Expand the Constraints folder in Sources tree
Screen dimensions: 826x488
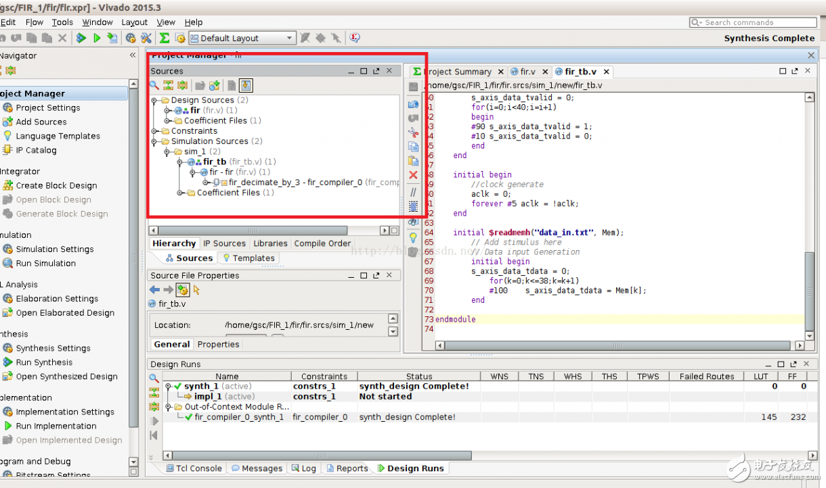pos(155,131)
